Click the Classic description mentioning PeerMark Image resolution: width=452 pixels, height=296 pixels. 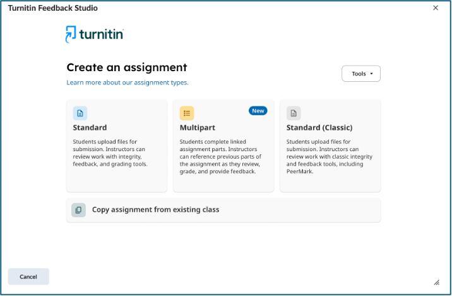click(329, 156)
